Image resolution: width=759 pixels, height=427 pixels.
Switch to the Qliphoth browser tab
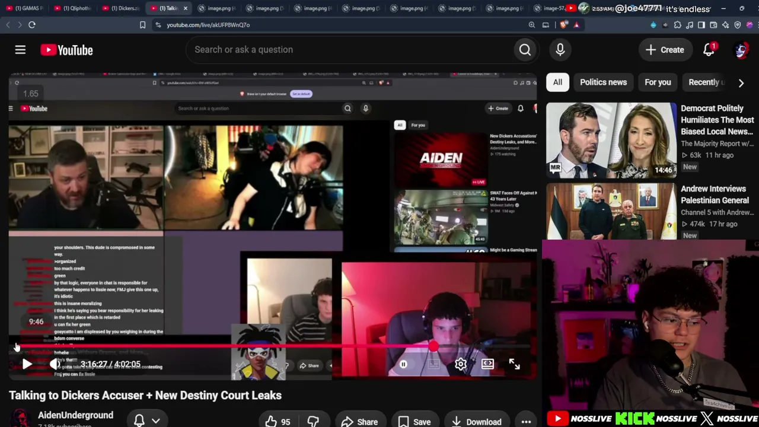coord(73,8)
